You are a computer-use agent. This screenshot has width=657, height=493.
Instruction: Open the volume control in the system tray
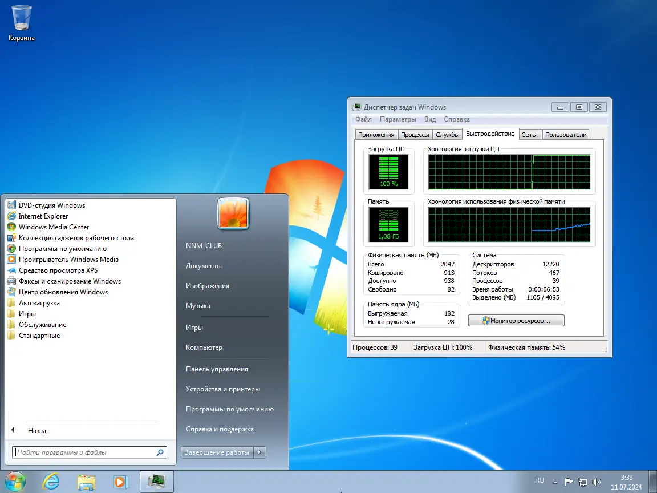click(x=597, y=481)
